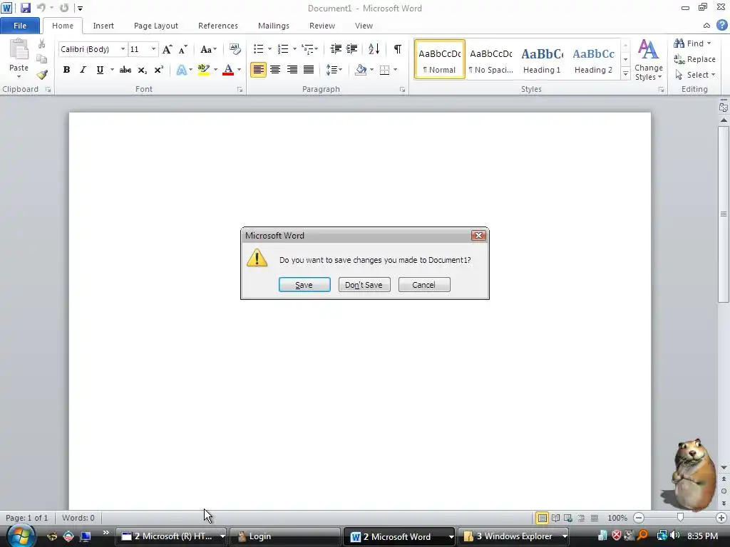Click the red Font Color button
This screenshot has height=547, width=730.
coord(228,70)
